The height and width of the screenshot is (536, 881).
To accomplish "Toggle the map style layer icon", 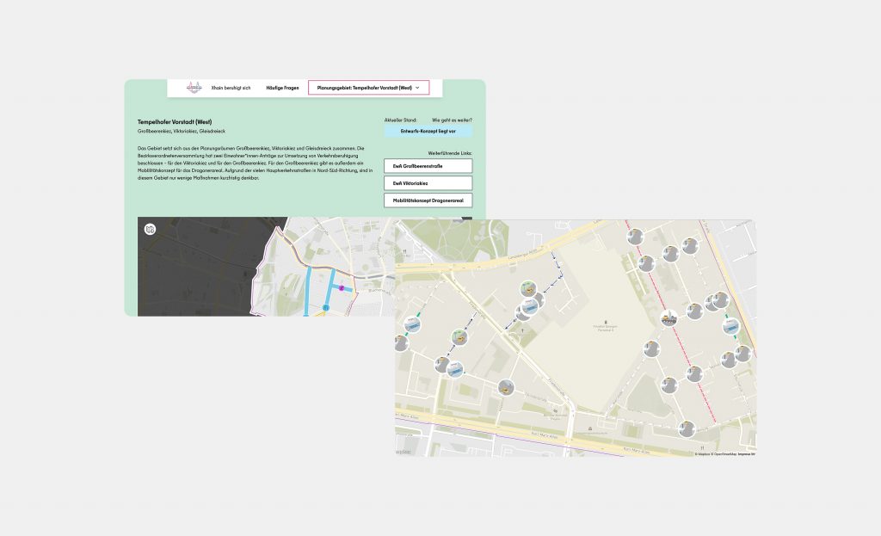I will point(151,230).
